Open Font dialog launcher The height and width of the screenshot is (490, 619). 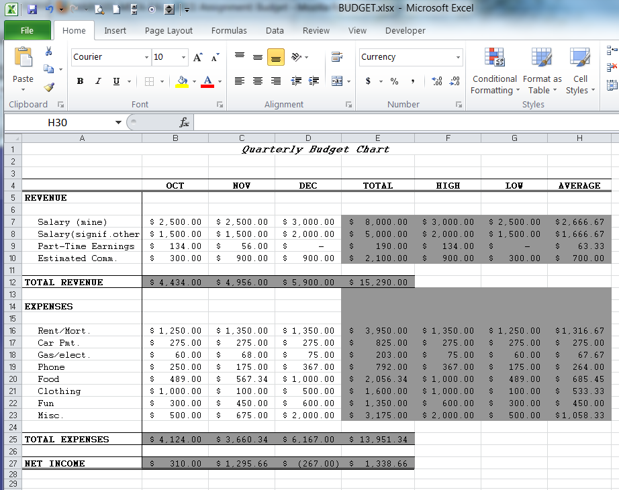(x=220, y=105)
